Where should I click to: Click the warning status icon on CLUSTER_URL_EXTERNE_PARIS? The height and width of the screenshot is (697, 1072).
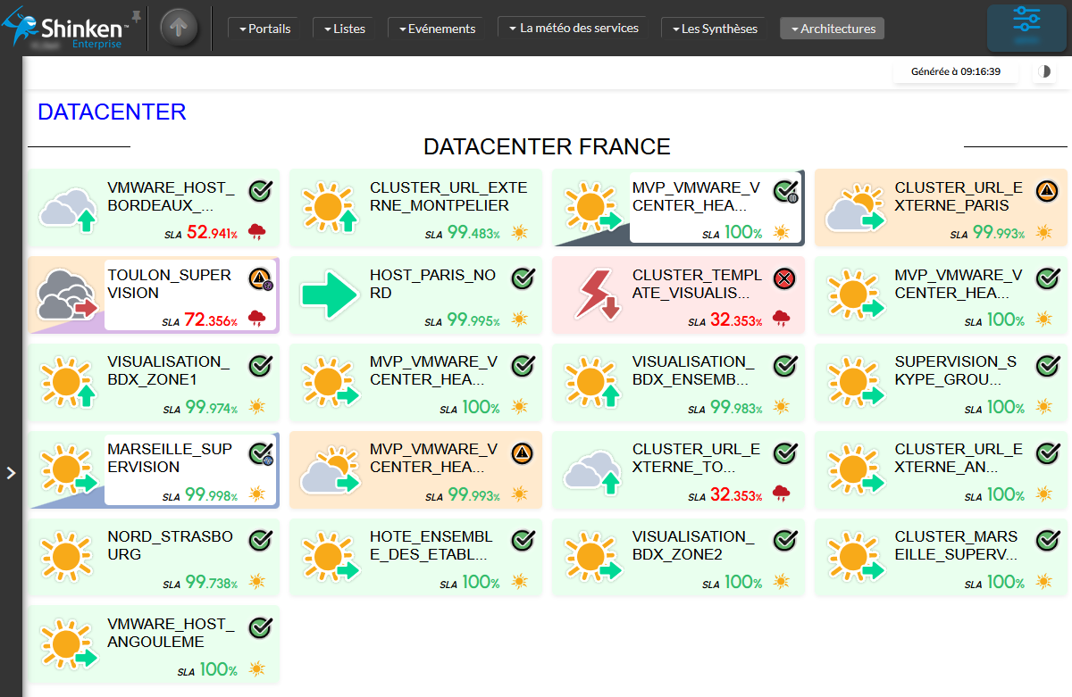pos(1047,191)
